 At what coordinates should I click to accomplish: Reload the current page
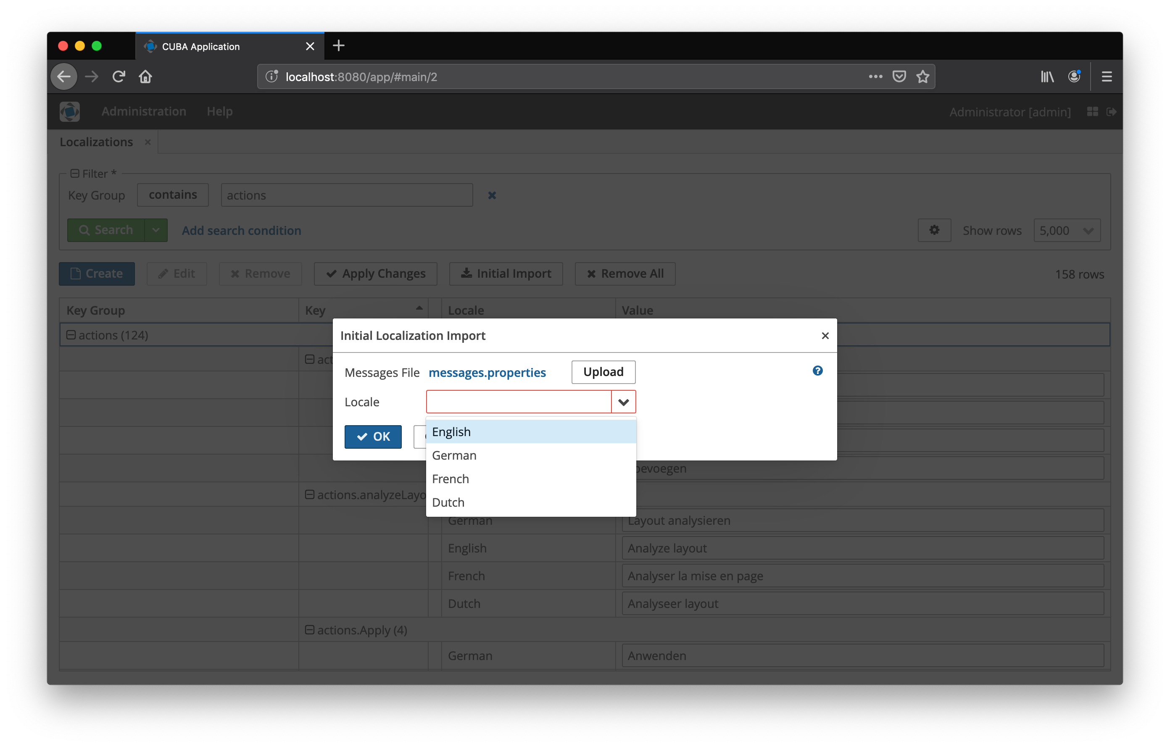(x=119, y=77)
